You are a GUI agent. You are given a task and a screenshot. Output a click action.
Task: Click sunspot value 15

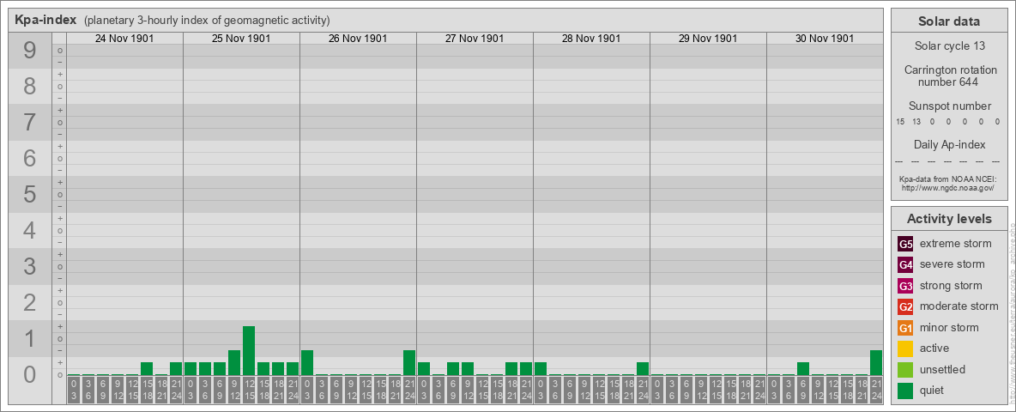[900, 121]
